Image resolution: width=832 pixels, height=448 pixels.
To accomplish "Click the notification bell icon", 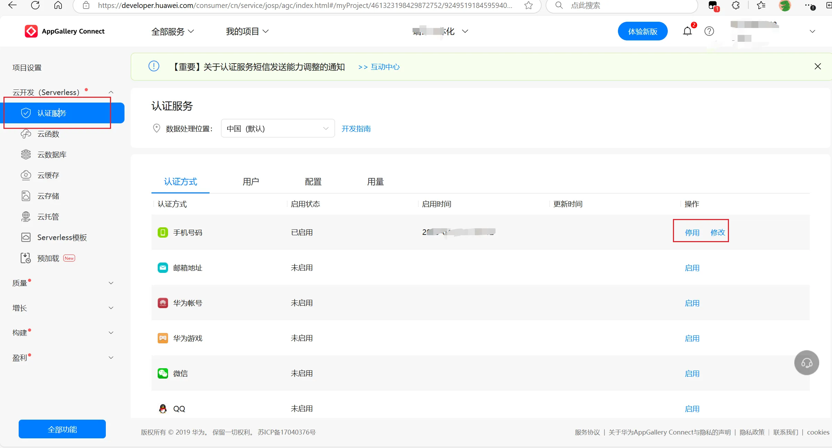I will [x=687, y=31].
